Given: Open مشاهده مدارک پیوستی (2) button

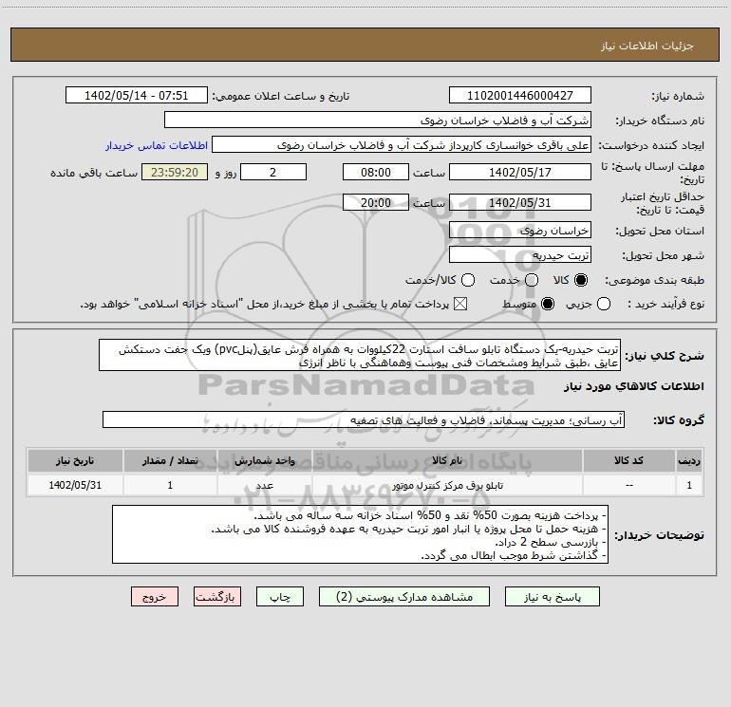Looking at the screenshot, I should (x=404, y=597).
